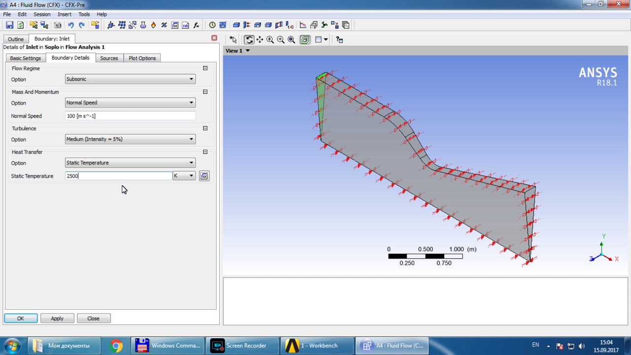Open Google Chrome from the taskbar
The height and width of the screenshot is (355, 631).
[116, 346]
